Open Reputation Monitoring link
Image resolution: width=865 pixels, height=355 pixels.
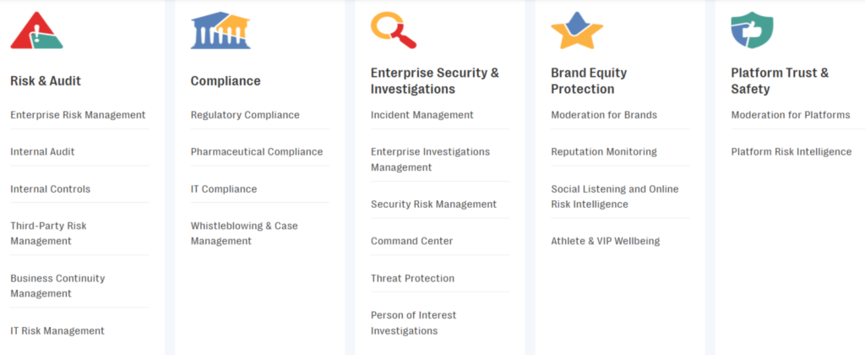pos(604,152)
